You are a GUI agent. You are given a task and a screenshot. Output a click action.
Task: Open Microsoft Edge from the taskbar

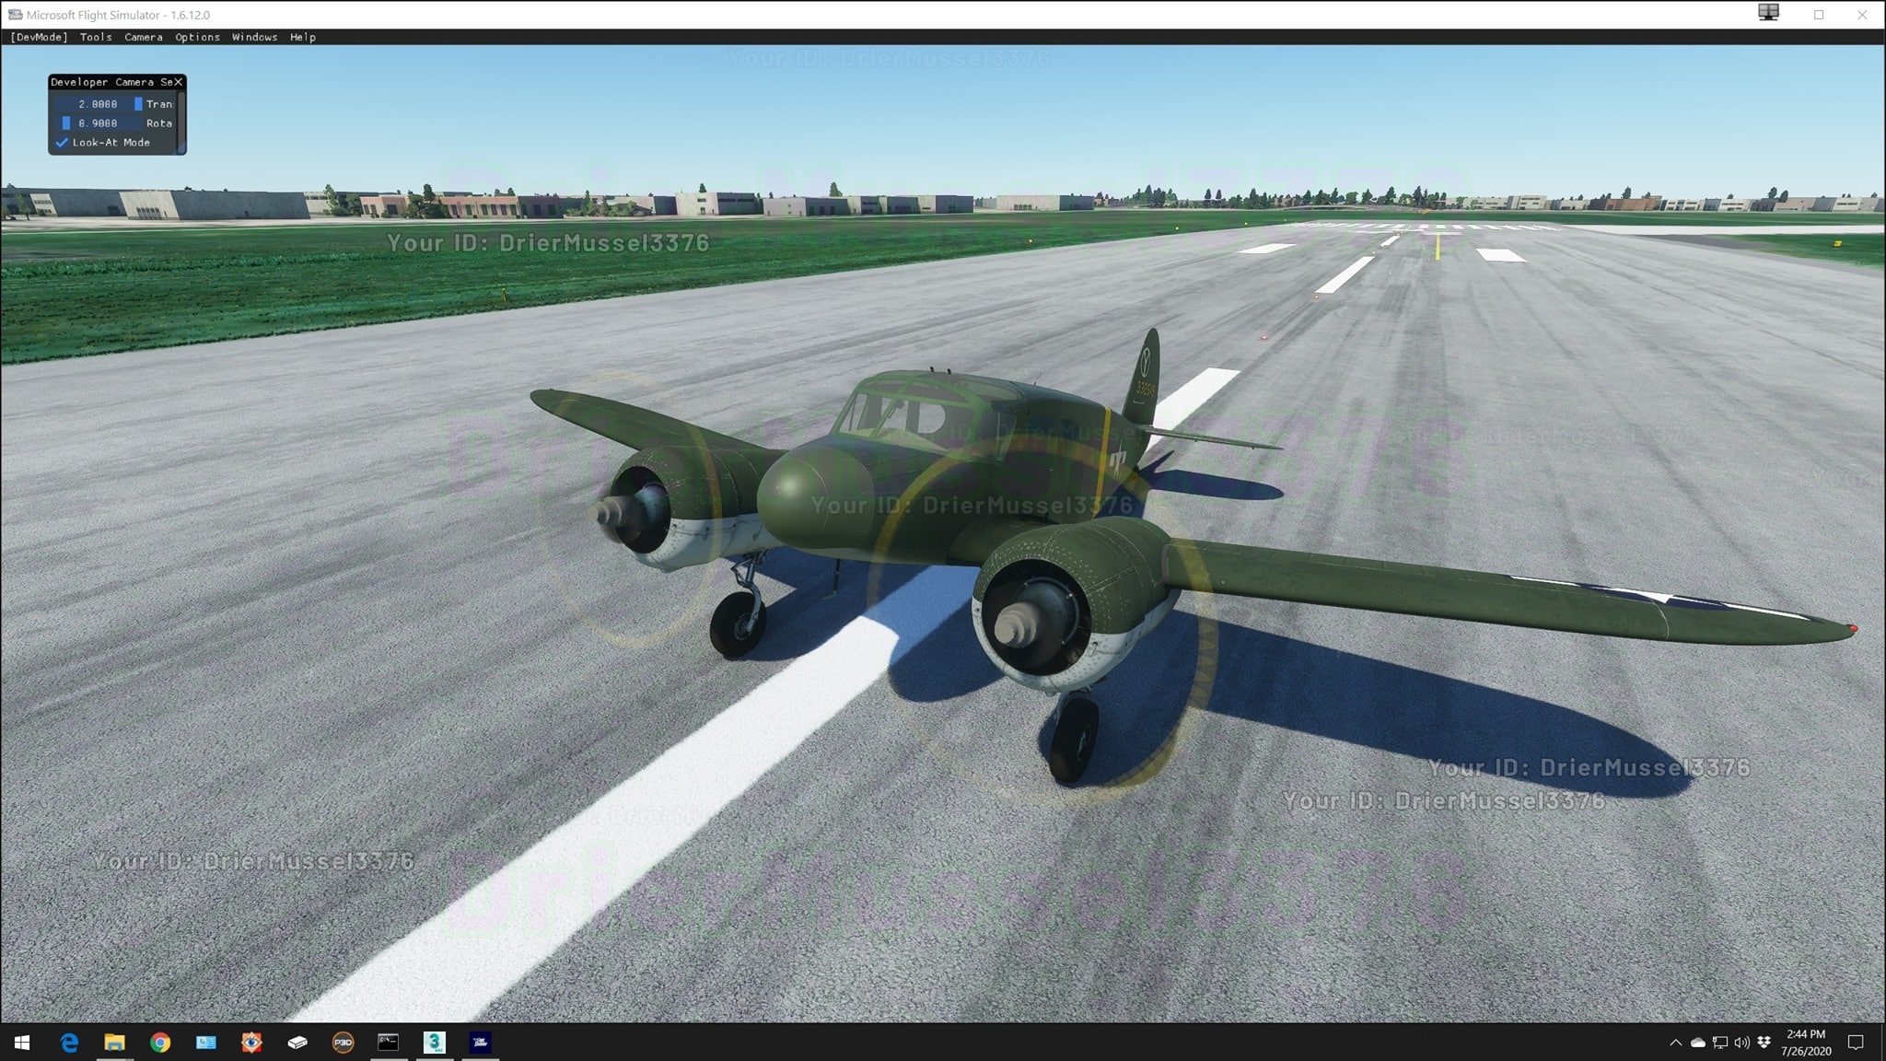[x=69, y=1043]
